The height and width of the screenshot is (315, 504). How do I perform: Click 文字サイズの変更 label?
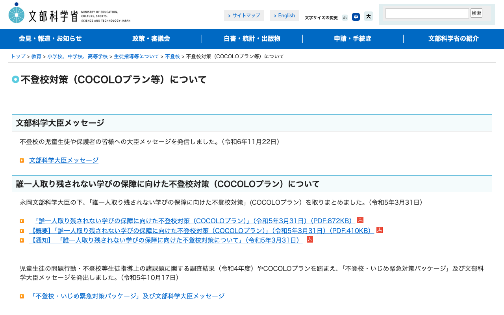321,18
